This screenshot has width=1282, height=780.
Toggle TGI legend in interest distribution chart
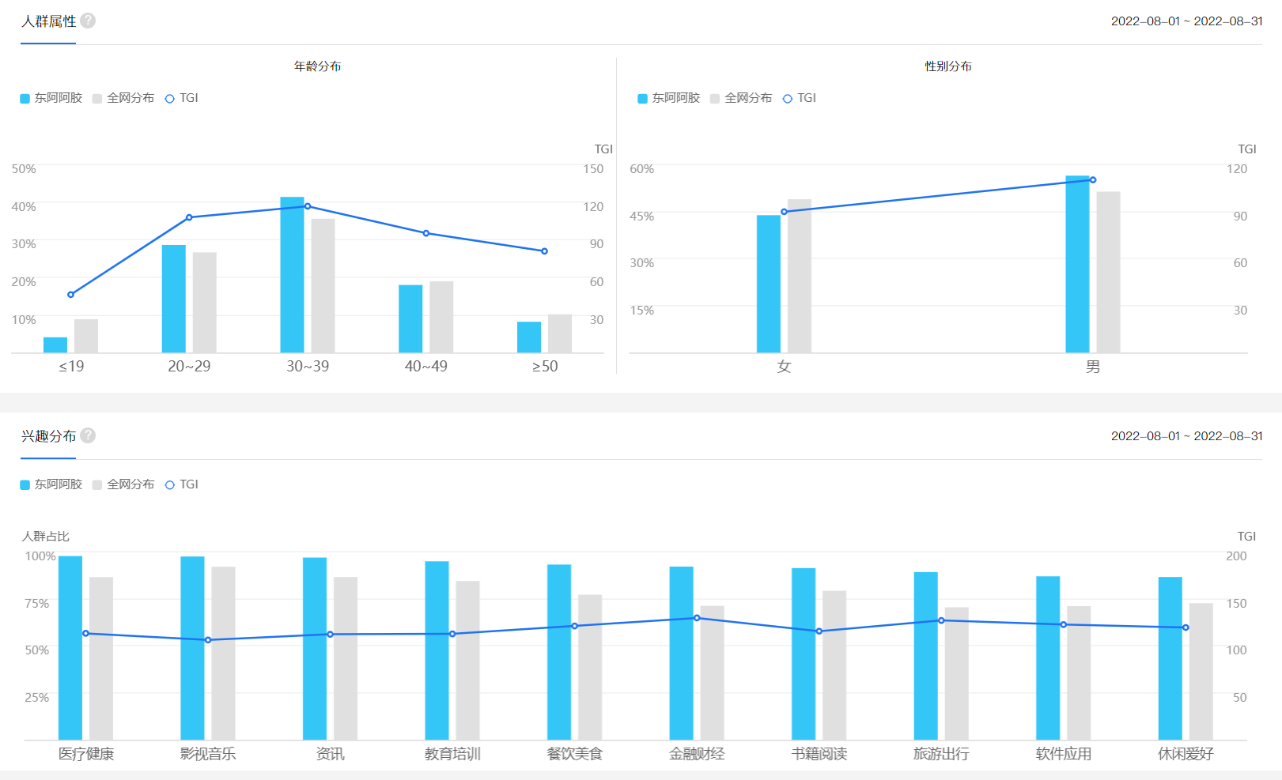pyautogui.click(x=181, y=484)
